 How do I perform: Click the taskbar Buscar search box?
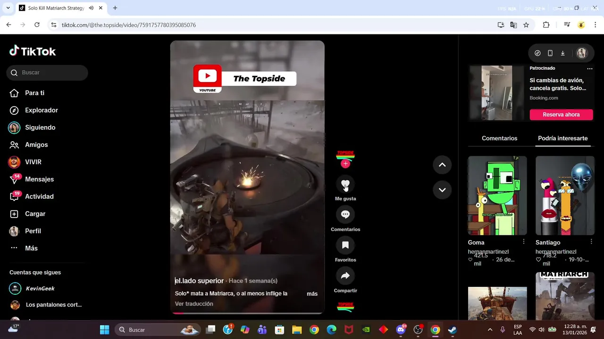(x=158, y=330)
